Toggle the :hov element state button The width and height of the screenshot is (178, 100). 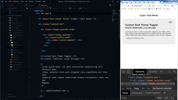click(159, 98)
